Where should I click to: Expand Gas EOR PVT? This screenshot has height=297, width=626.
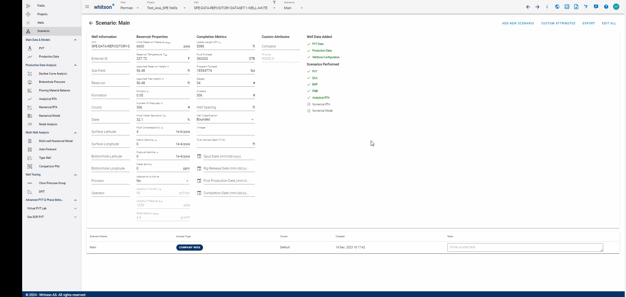[75, 217]
